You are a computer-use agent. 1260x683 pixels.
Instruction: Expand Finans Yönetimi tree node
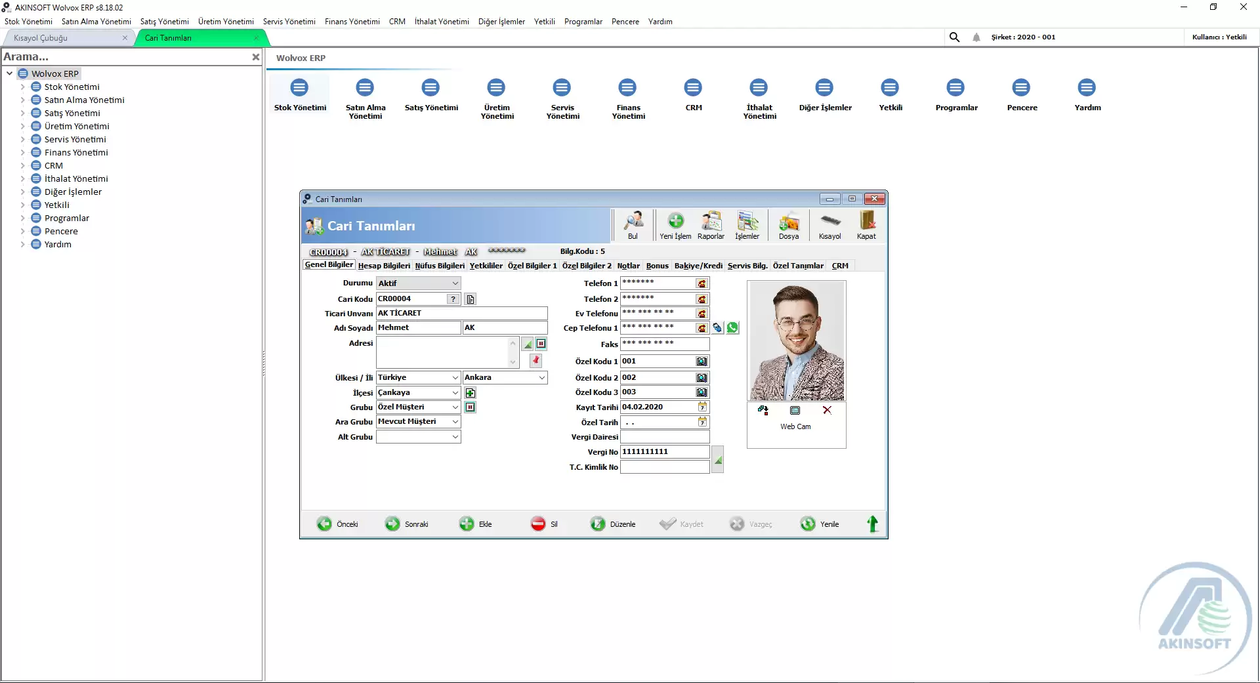pyautogui.click(x=22, y=153)
